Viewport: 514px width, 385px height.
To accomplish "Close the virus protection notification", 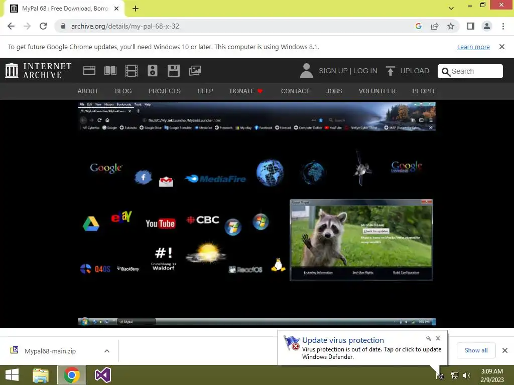I will [438, 338].
